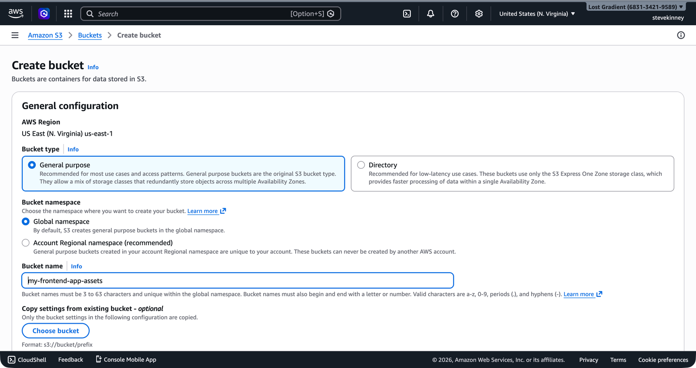Screen dimensions: 696x368
Task: Select the General purpose bucket type
Action: click(x=32, y=165)
